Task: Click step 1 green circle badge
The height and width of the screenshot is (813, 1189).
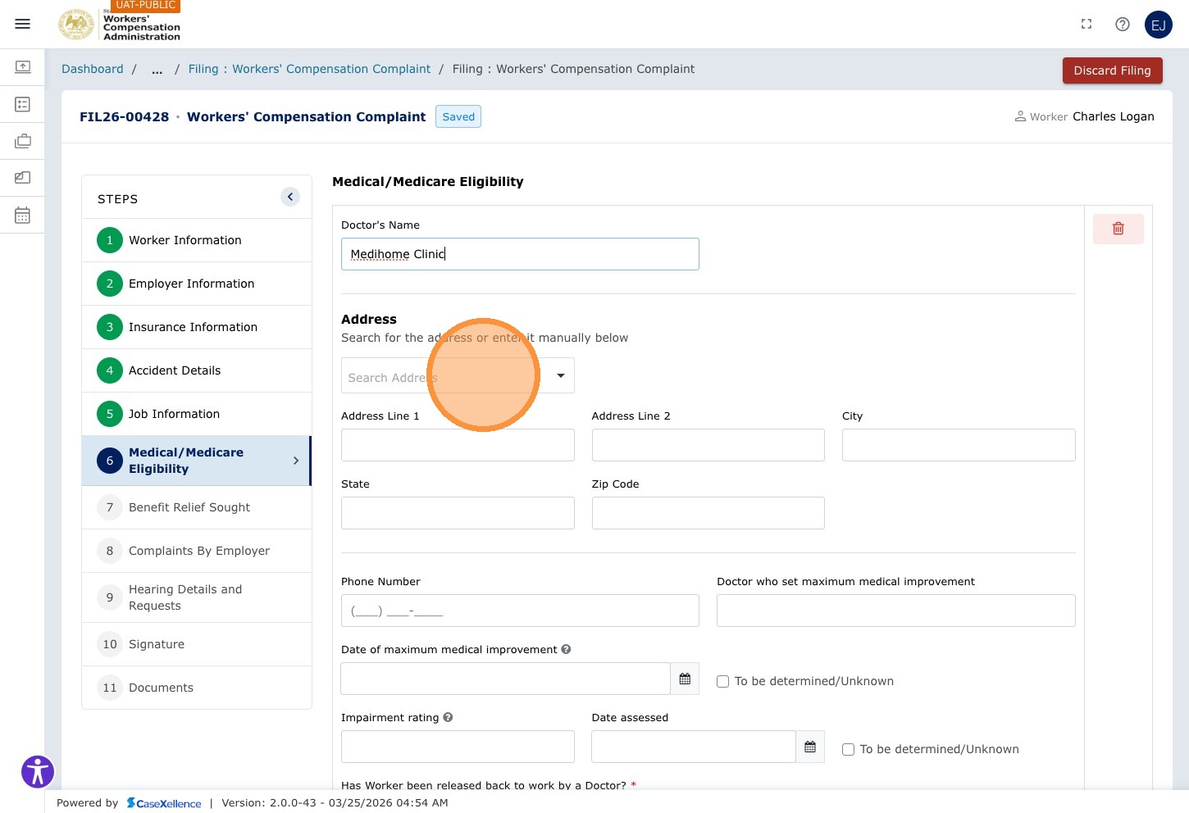Action: pyautogui.click(x=110, y=240)
